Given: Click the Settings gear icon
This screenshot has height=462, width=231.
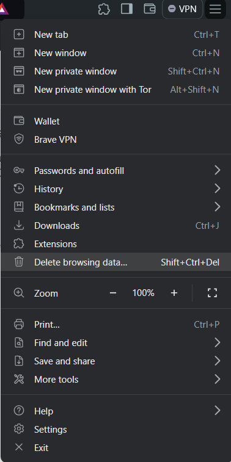Looking at the screenshot, I should [19, 429].
